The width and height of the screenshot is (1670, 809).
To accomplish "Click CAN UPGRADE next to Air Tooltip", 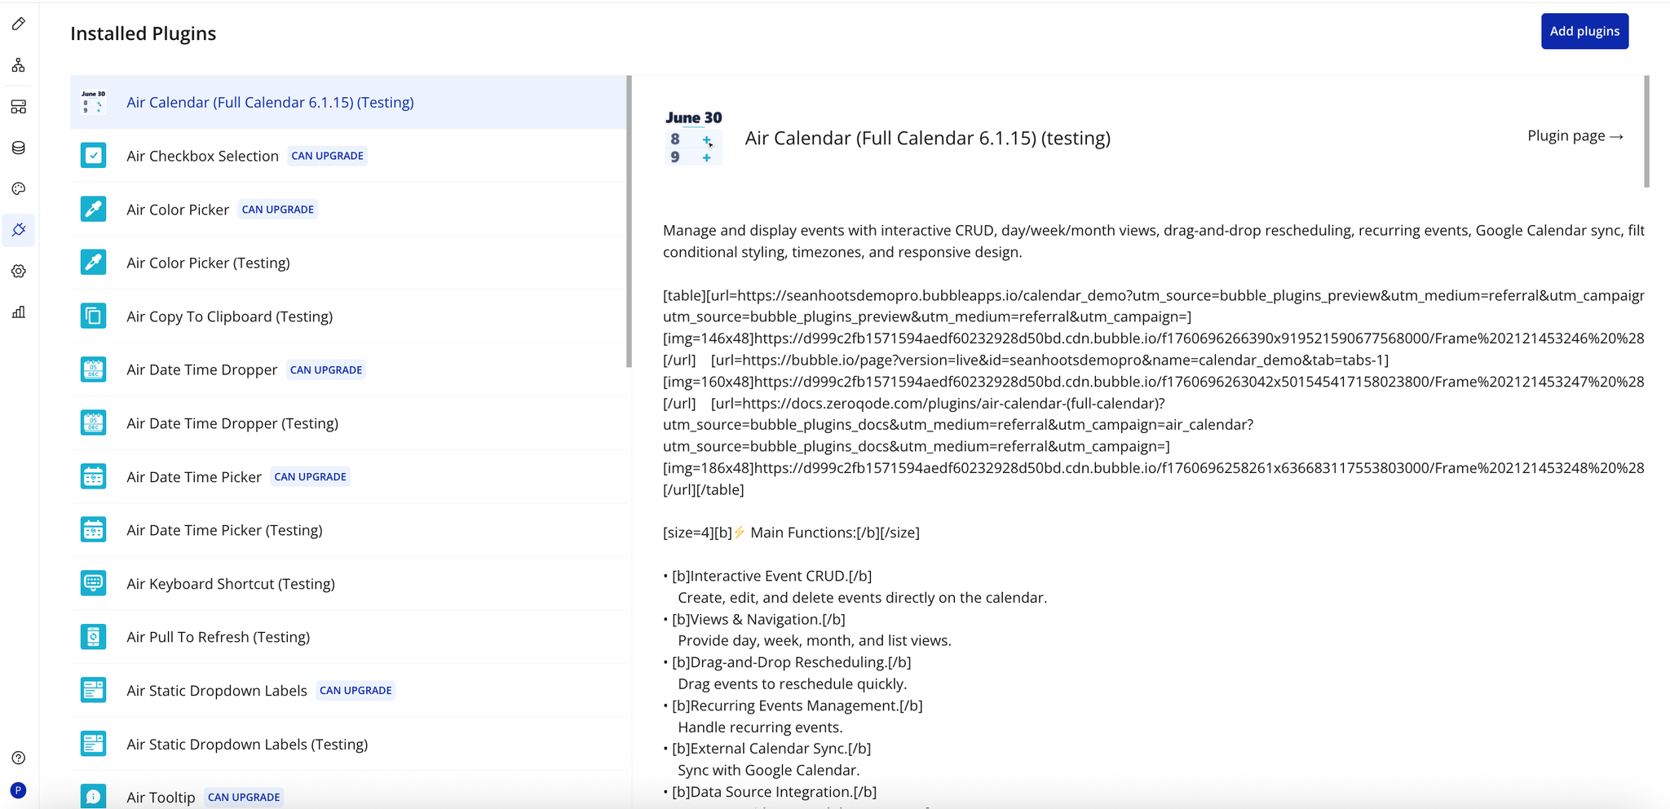I will click(244, 798).
